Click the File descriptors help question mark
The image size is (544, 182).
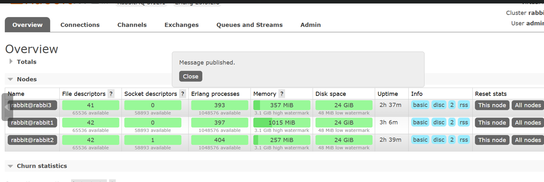111,94
